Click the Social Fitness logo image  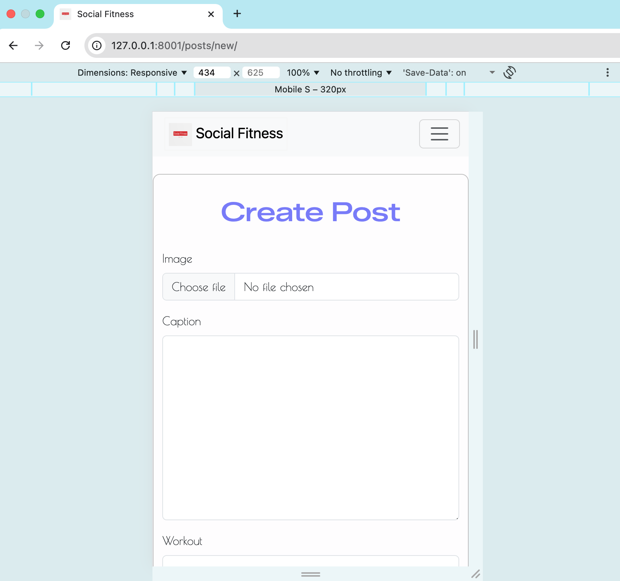coord(180,134)
